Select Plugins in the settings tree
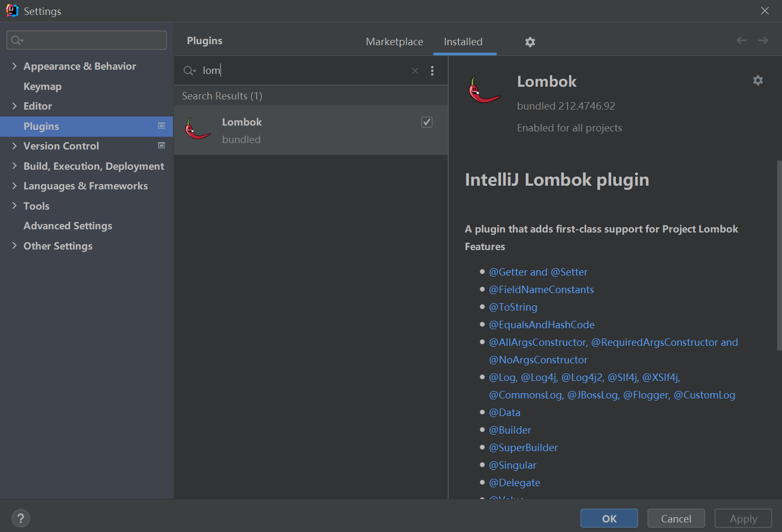 coord(87,126)
